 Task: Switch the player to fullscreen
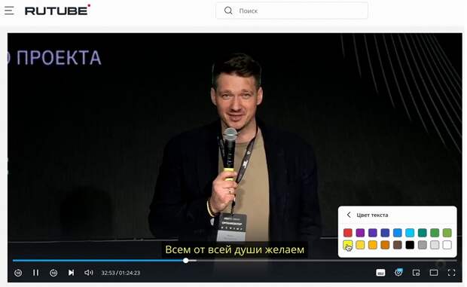click(451, 273)
